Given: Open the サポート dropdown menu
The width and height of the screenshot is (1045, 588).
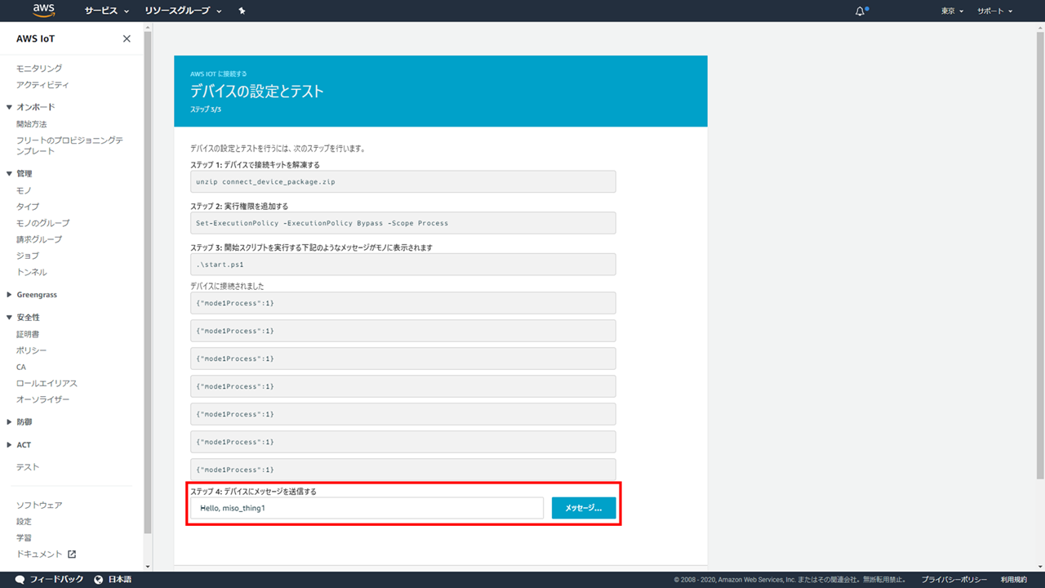Looking at the screenshot, I should [994, 11].
